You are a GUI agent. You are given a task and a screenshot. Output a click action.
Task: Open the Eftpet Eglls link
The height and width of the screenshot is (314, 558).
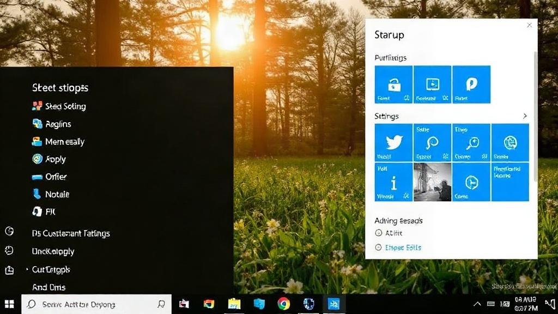coord(403,247)
